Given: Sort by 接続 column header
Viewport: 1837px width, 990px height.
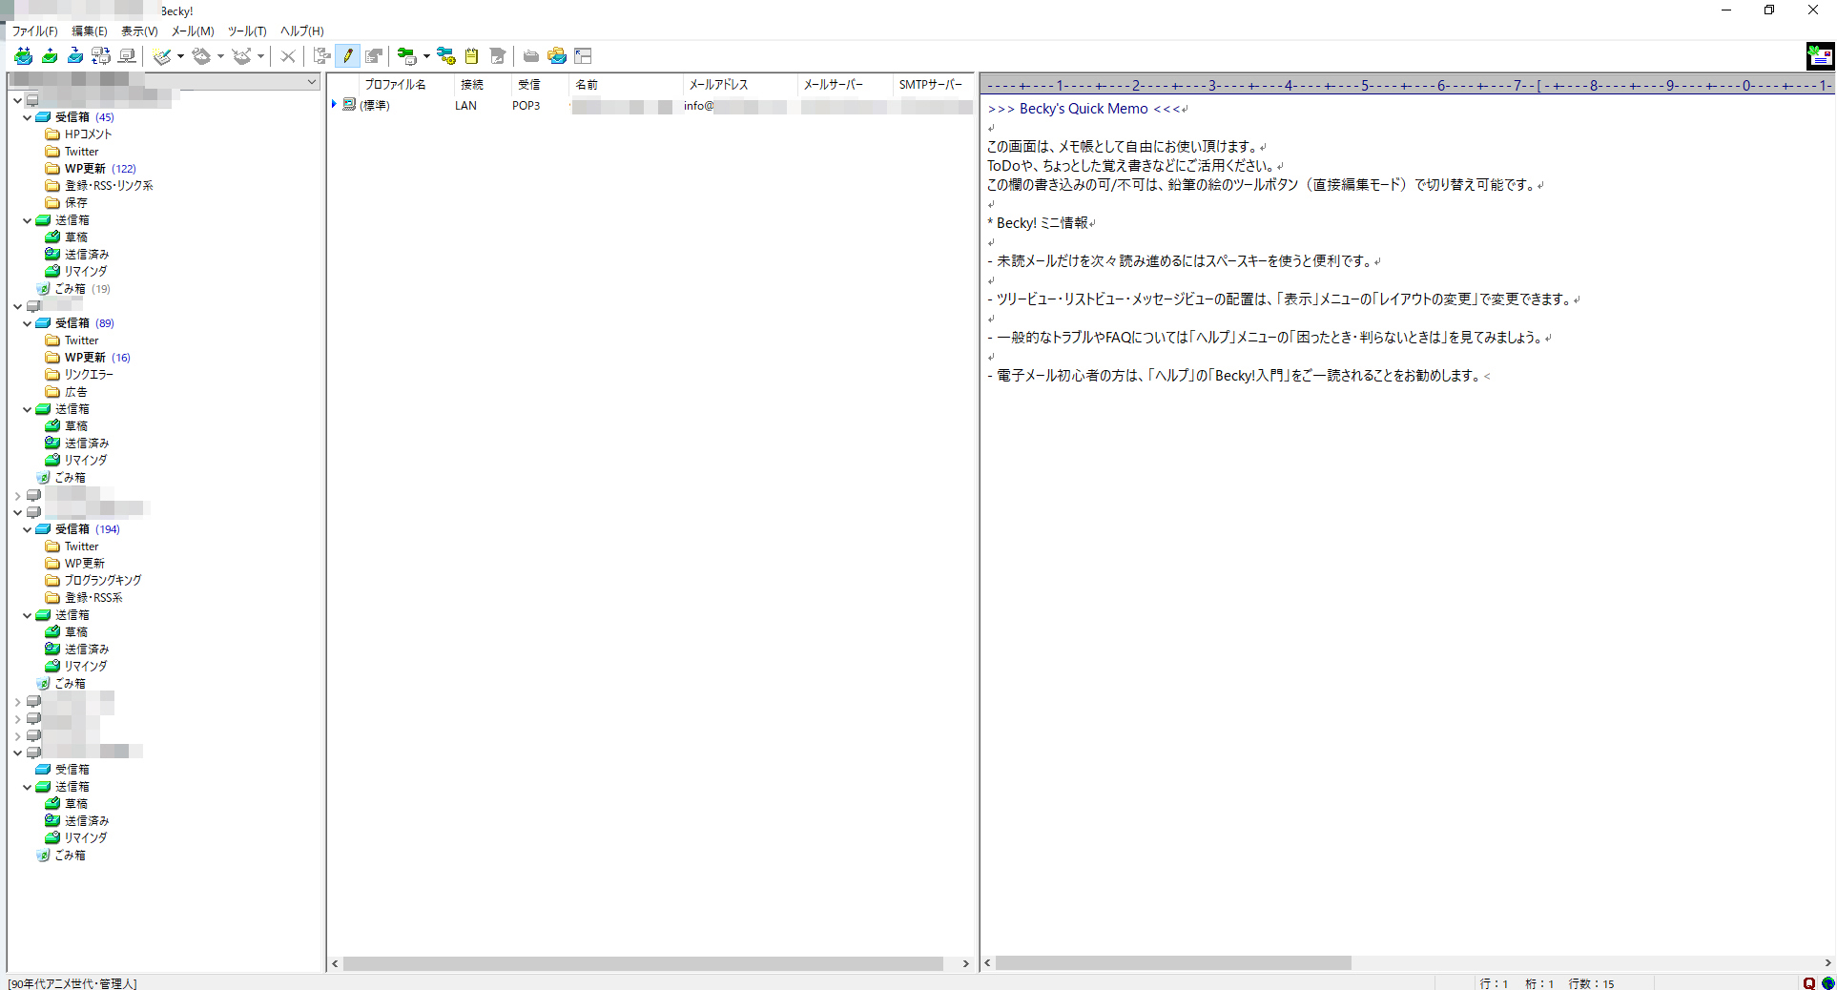Looking at the screenshot, I should (x=482, y=84).
